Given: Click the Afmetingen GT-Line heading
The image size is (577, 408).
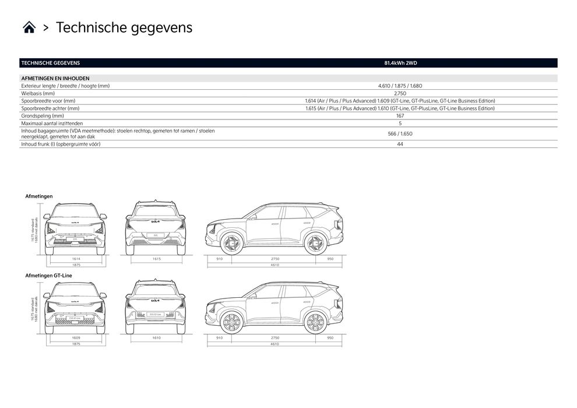Looking at the screenshot, I should pyautogui.click(x=48, y=275).
